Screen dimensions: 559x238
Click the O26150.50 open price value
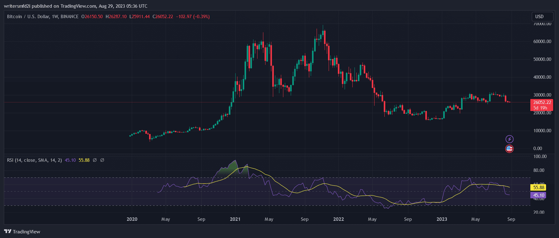[92, 17]
